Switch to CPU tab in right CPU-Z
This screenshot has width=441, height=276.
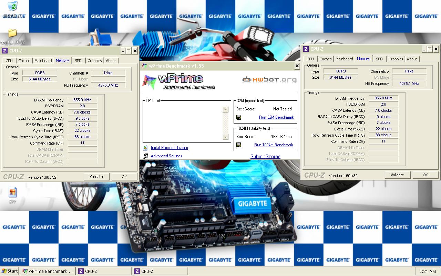(310, 59)
